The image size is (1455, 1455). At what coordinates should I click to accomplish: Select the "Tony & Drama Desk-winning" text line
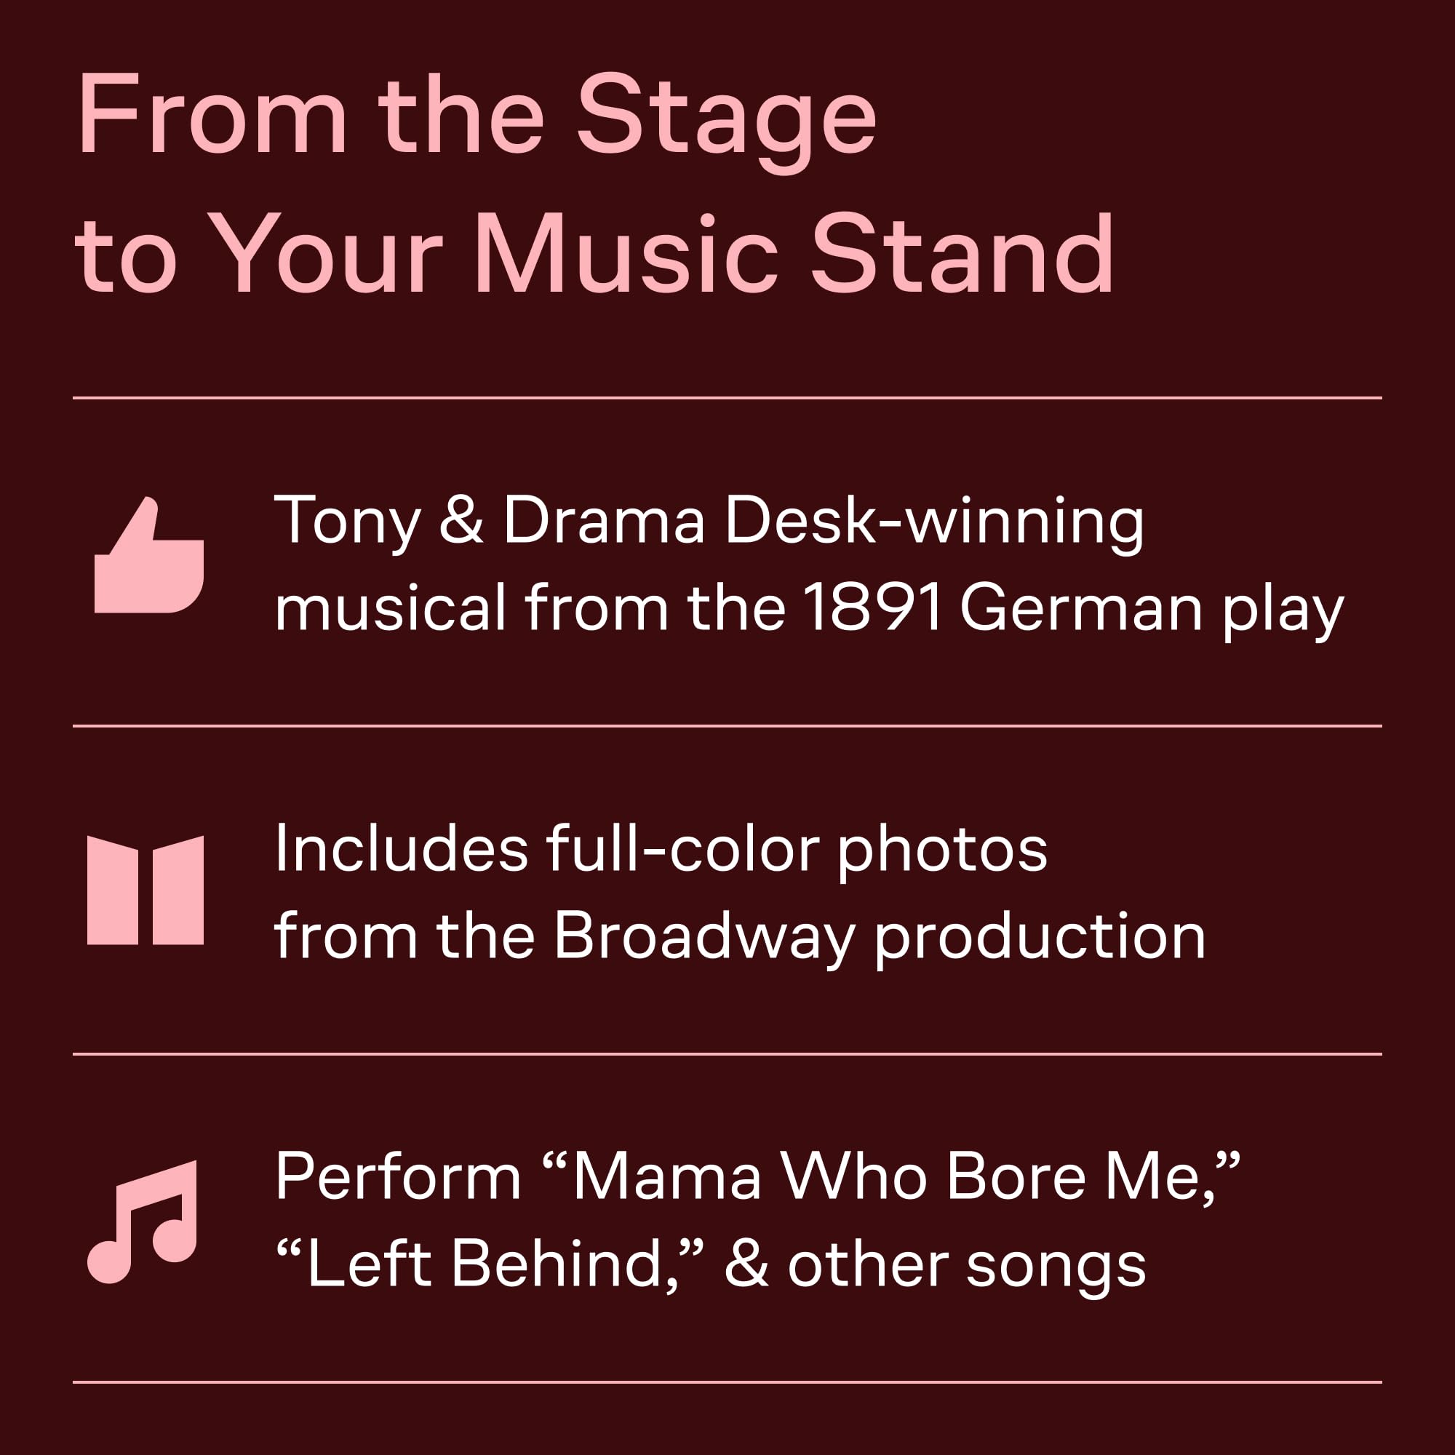708,521
